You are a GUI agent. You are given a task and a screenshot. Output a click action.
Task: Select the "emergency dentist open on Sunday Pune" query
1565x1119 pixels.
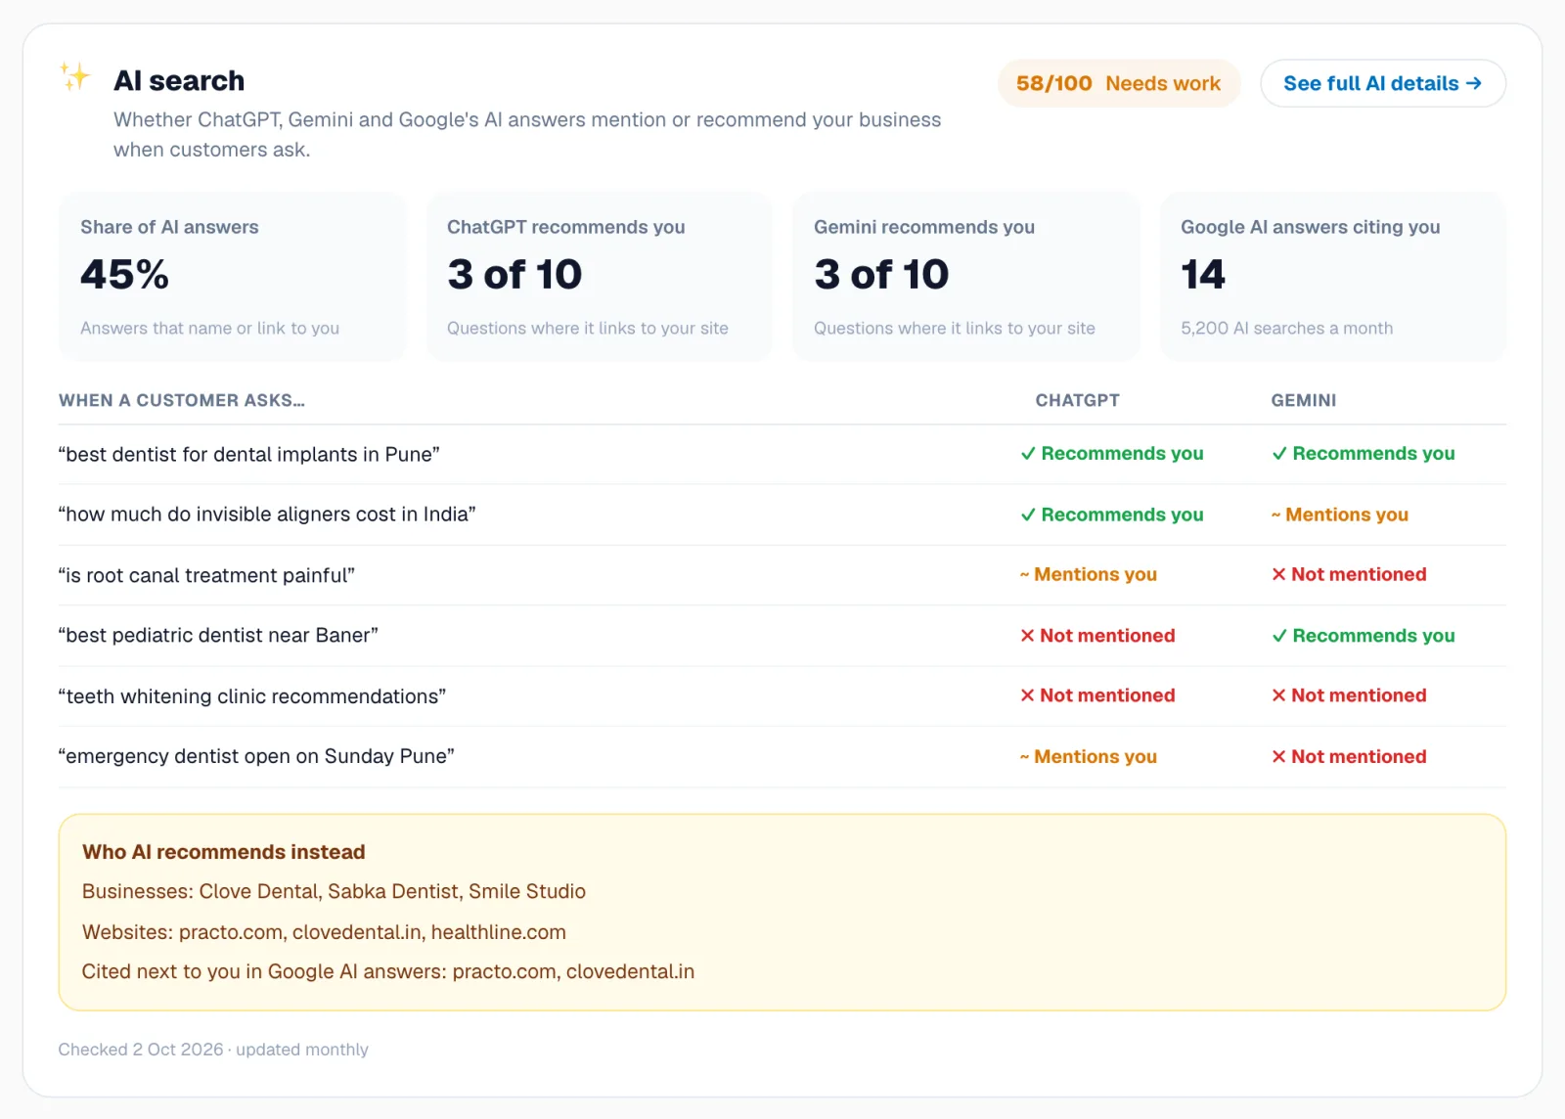(256, 756)
